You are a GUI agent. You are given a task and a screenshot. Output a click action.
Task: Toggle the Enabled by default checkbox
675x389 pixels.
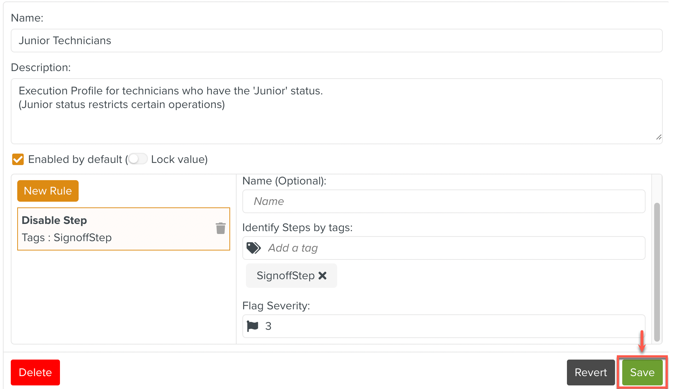pyautogui.click(x=18, y=159)
